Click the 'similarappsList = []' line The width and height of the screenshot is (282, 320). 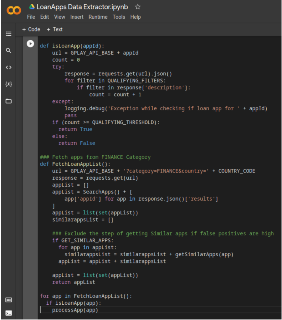click(83, 220)
